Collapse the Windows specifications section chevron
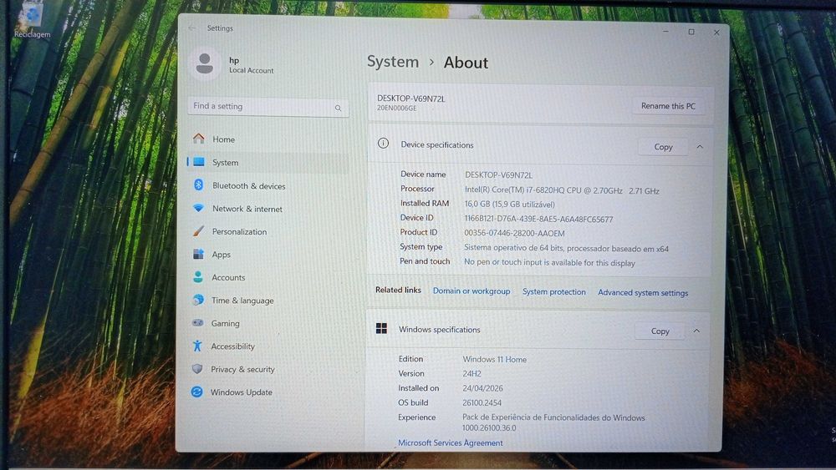This screenshot has height=470, width=836. pos(696,331)
